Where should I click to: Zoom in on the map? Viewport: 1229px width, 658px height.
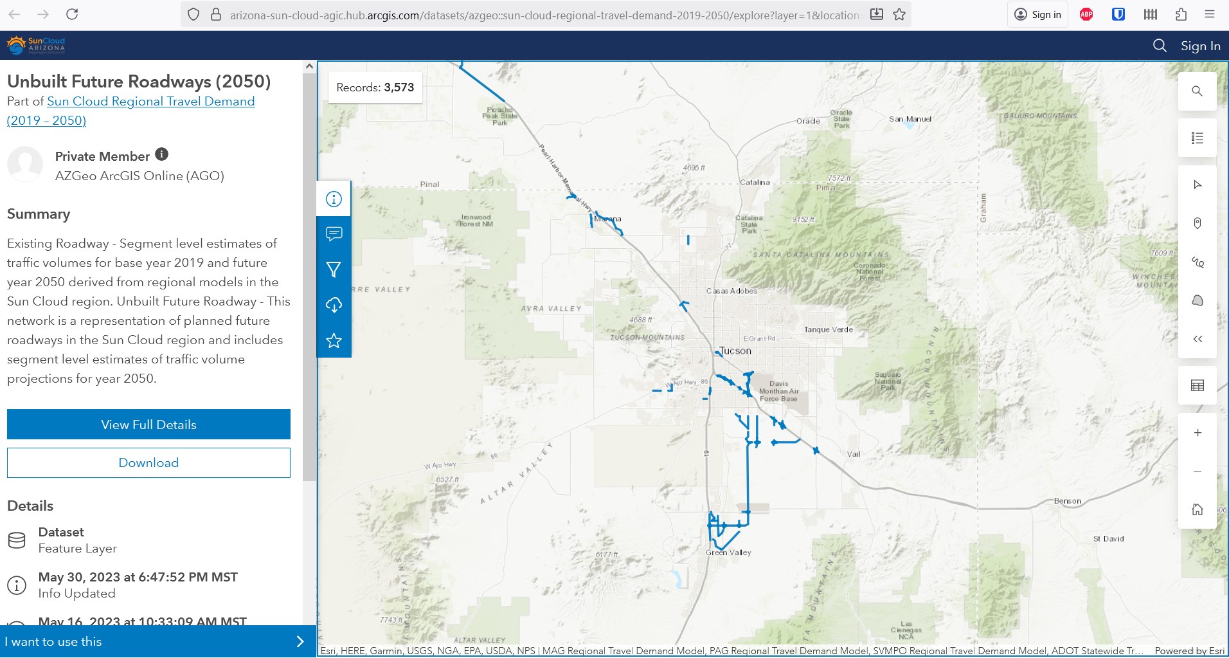(x=1197, y=433)
